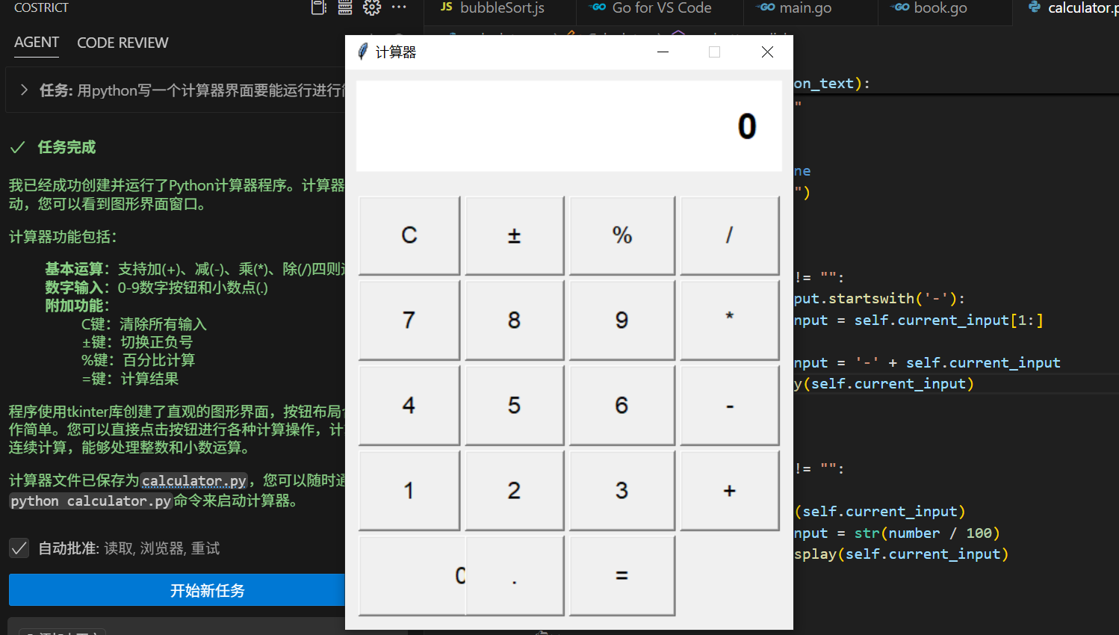Screen dimensions: 1119x635
Task: Click the COSTRICT panel title
Action: click(41, 7)
